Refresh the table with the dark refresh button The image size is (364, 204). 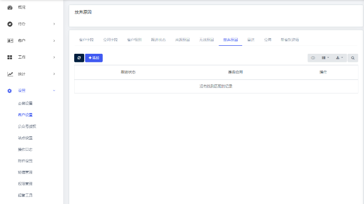click(79, 58)
